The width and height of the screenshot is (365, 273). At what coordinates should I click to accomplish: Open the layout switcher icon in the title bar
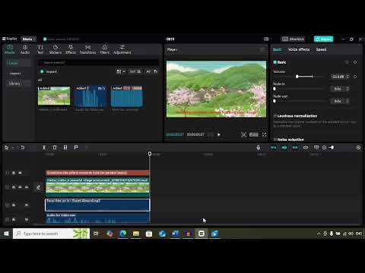[x=266, y=39]
